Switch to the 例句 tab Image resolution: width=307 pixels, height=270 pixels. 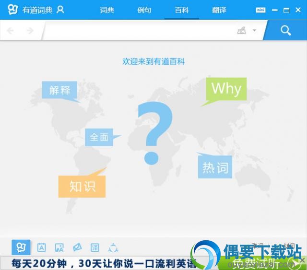click(x=144, y=10)
